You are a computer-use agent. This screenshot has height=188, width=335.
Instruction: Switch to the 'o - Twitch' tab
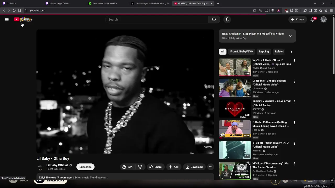[x=21, y=3]
